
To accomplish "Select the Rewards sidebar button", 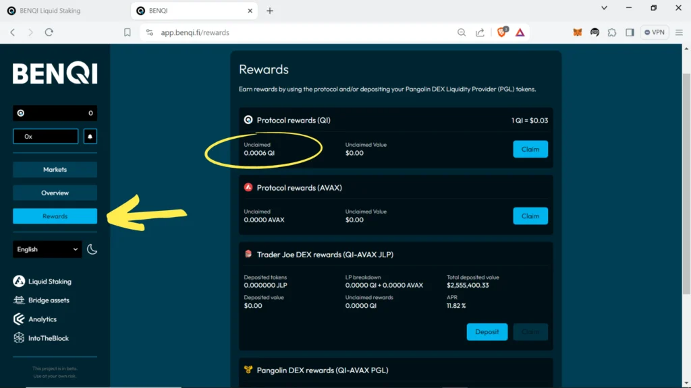I will click(x=55, y=216).
